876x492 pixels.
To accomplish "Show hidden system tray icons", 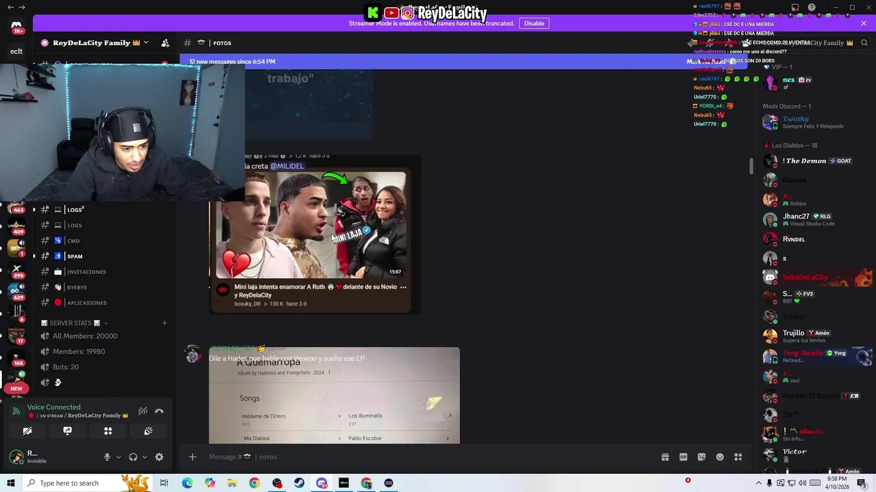I will [x=758, y=483].
